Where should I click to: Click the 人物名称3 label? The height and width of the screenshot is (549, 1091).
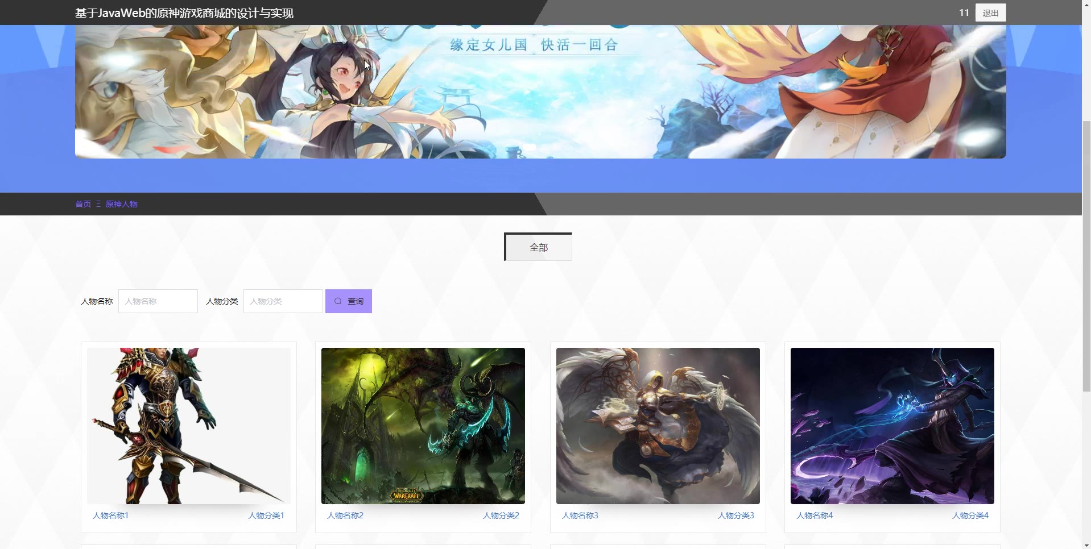coord(580,515)
